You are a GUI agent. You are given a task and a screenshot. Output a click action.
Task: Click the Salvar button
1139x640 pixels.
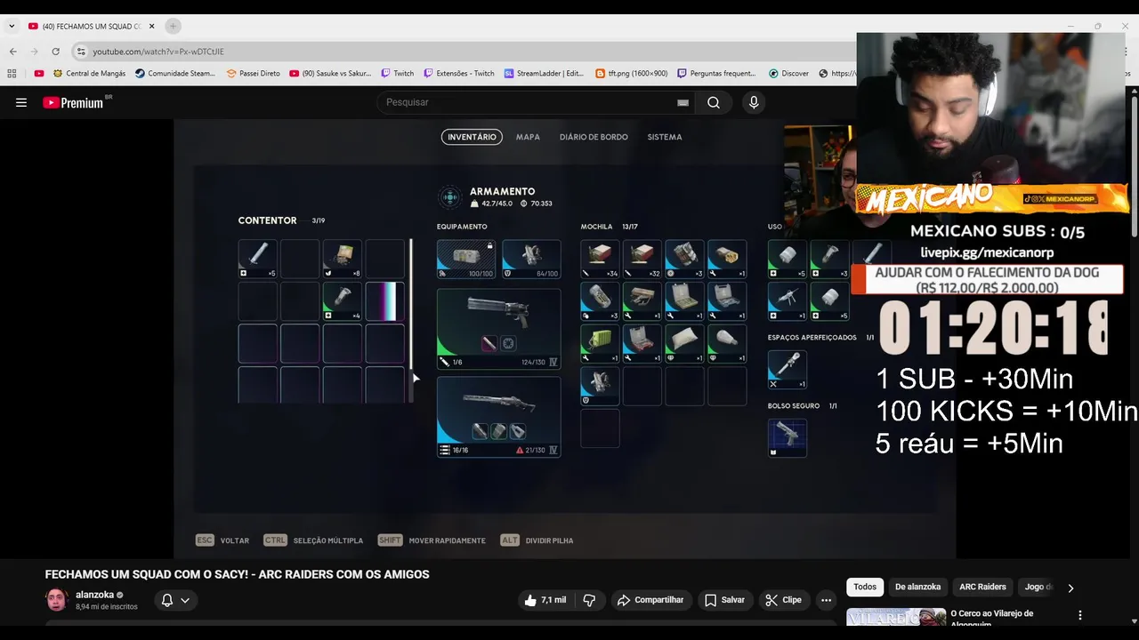point(724,600)
